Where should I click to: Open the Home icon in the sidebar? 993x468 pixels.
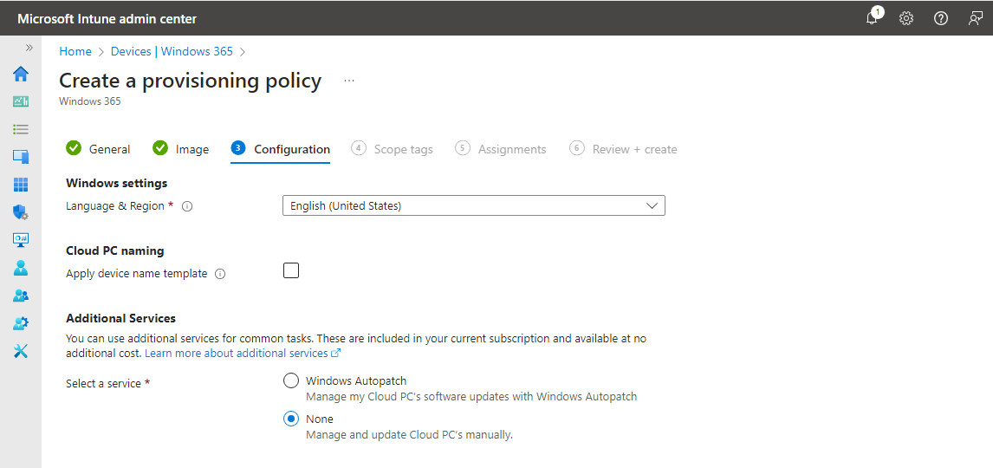click(21, 74)
